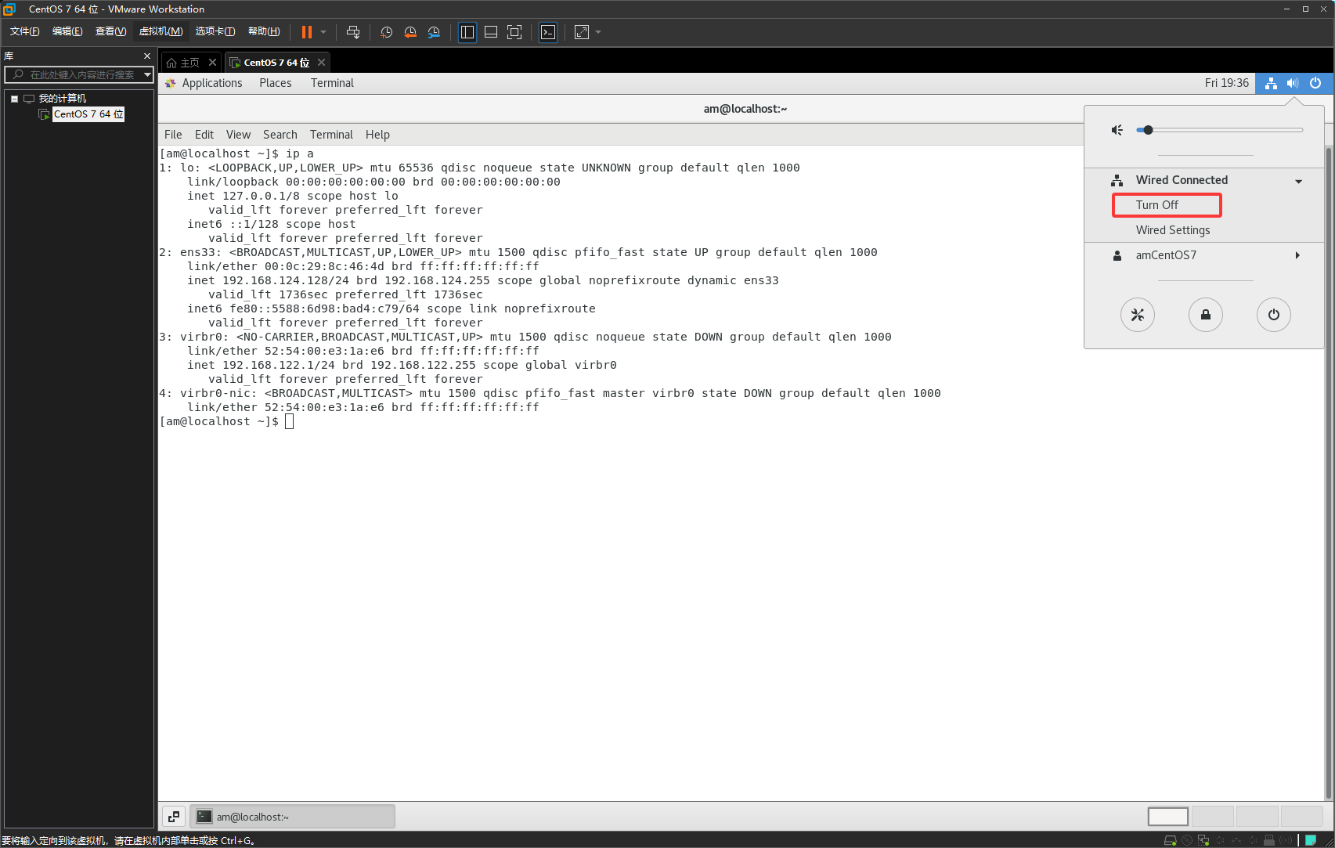Toggle the thumbnail bar view
The width and height of the screenshot is (1335, 848).
(x=491, y=32)
